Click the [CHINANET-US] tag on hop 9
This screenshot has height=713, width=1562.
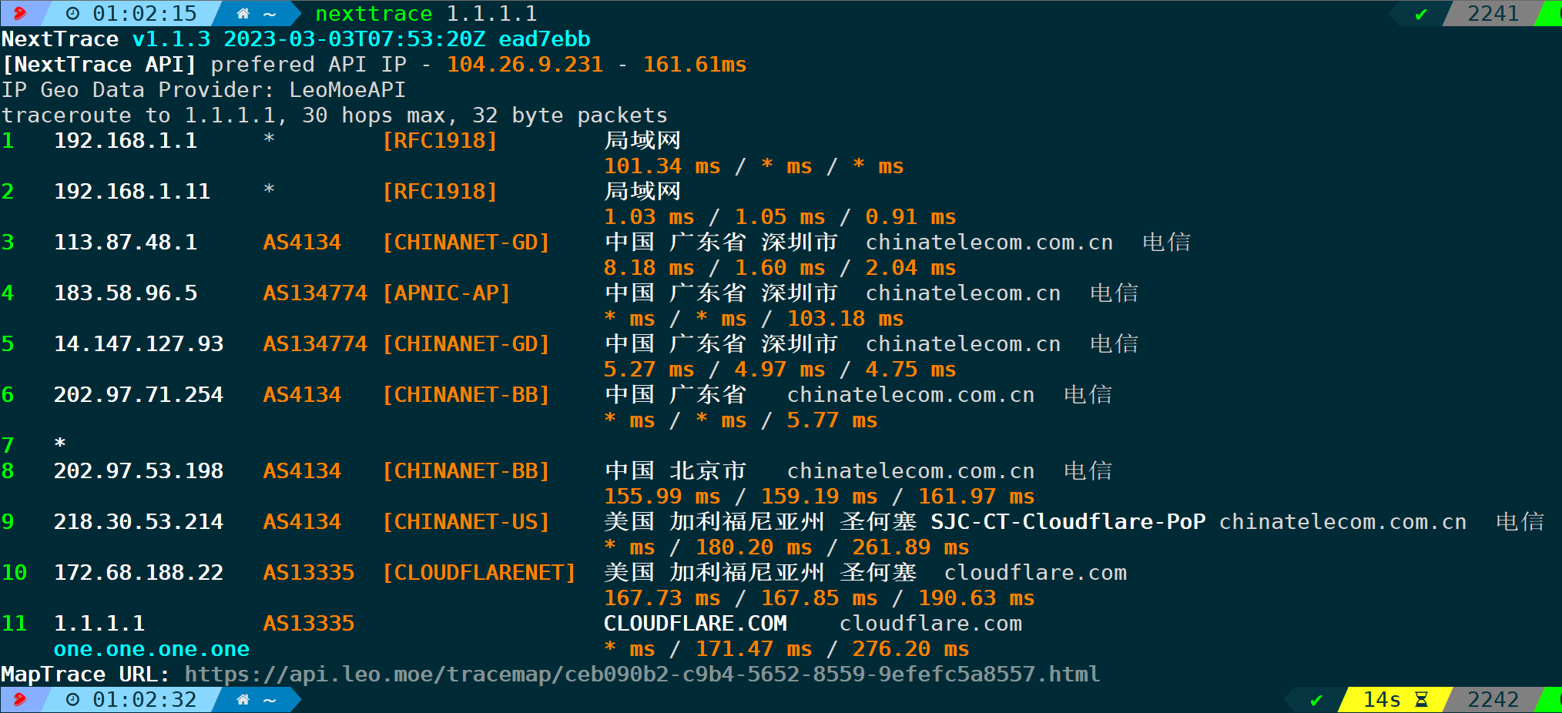(x=466, y=521)
